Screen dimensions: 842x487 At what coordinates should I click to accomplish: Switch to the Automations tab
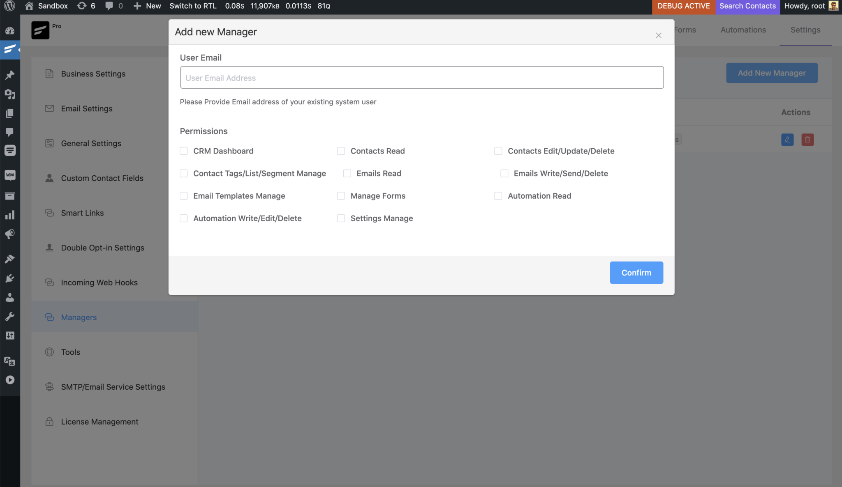[x=743, y=30]
